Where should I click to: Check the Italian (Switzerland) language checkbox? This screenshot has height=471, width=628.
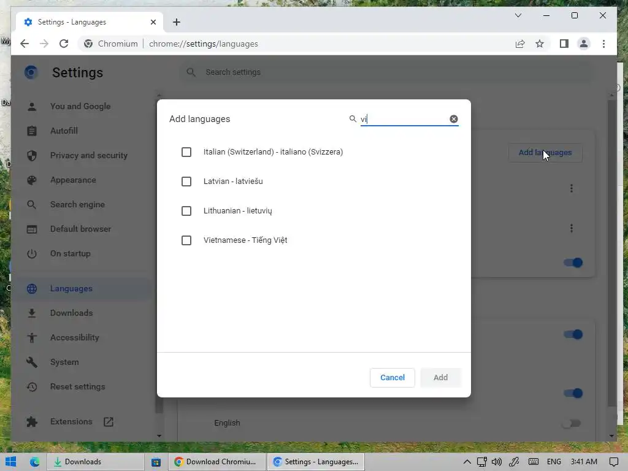click(186, 152)
